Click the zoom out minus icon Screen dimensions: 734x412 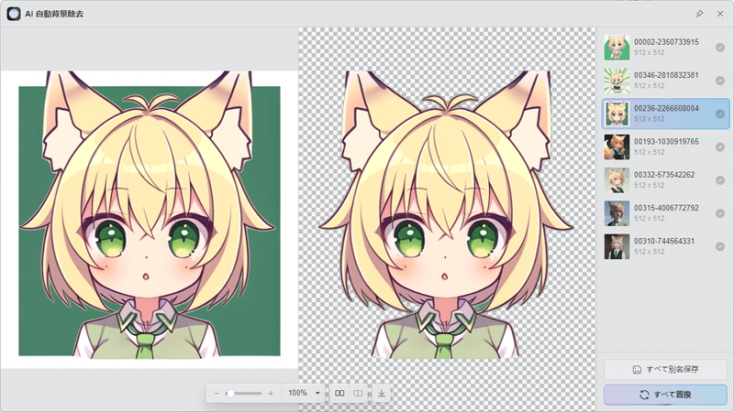tap(217, 393)
